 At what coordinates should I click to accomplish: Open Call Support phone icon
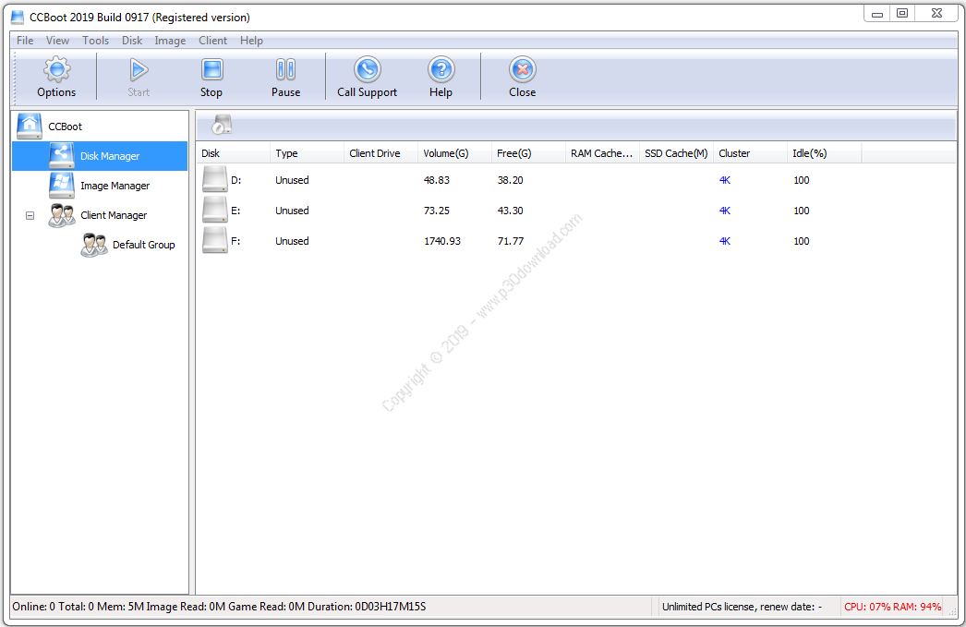pyautogui.click(x=368, y=69)
